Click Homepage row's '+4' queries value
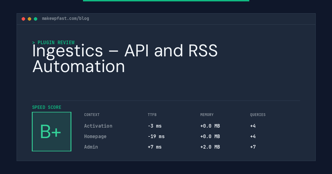332x174 pixels. click(253, 136)
